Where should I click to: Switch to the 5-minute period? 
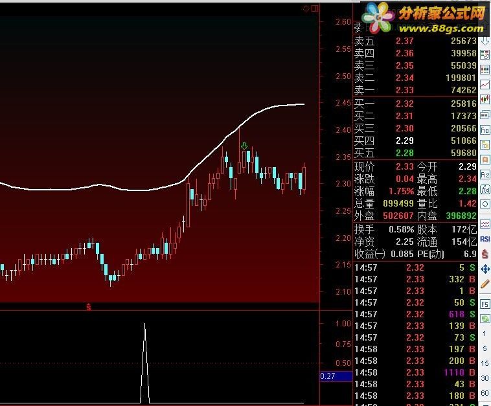coord(485,348)
